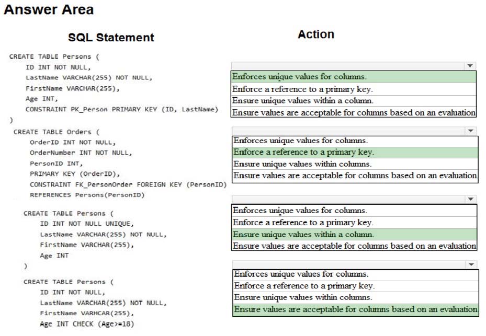Viewport: 486px width, 336px height.
Task: Choose 'Enforce a reference to a primary key' in first list
Action: tap(354, 89)
